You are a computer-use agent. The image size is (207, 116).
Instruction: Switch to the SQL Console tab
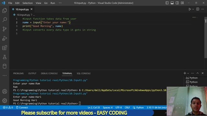83,73
